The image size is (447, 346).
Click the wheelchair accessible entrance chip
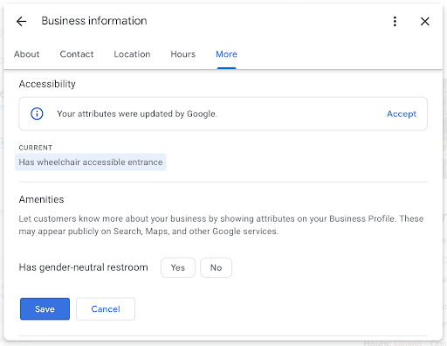(91, 162)
